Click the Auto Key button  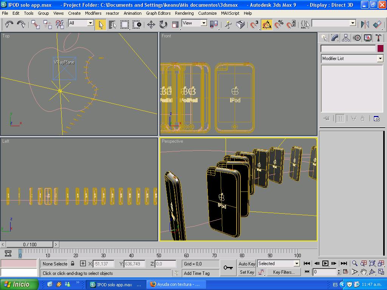coord(247,264)
